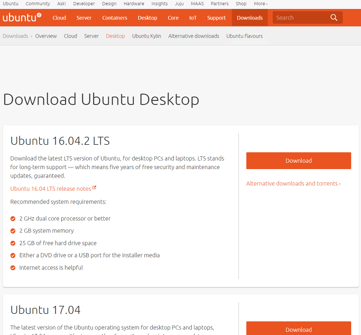The width and height of the screenshot is (361, 335).
Task: Select the Desktop sub-navigation tab
Action: [115, 36]
